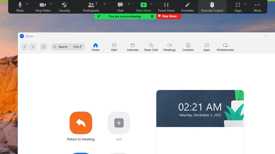The height and width of the screenshot is (154, 275).
Task: Open the meeting Chat bubble
Action: [120, 7]
